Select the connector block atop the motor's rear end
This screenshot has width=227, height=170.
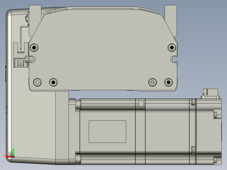coord(210,94)
